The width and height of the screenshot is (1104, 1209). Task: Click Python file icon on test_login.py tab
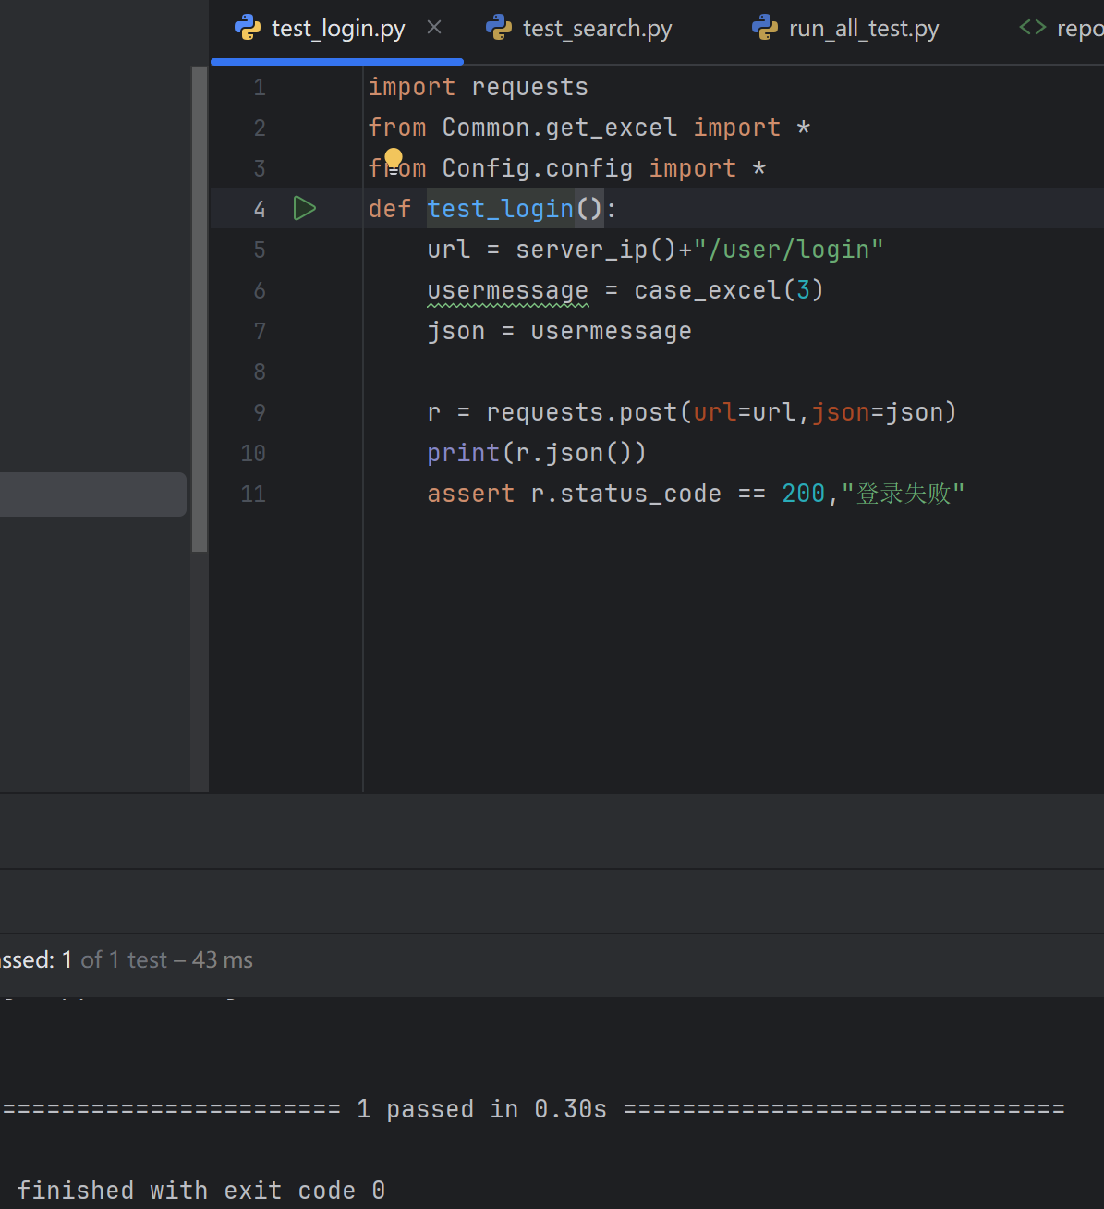tap(248, 28)
